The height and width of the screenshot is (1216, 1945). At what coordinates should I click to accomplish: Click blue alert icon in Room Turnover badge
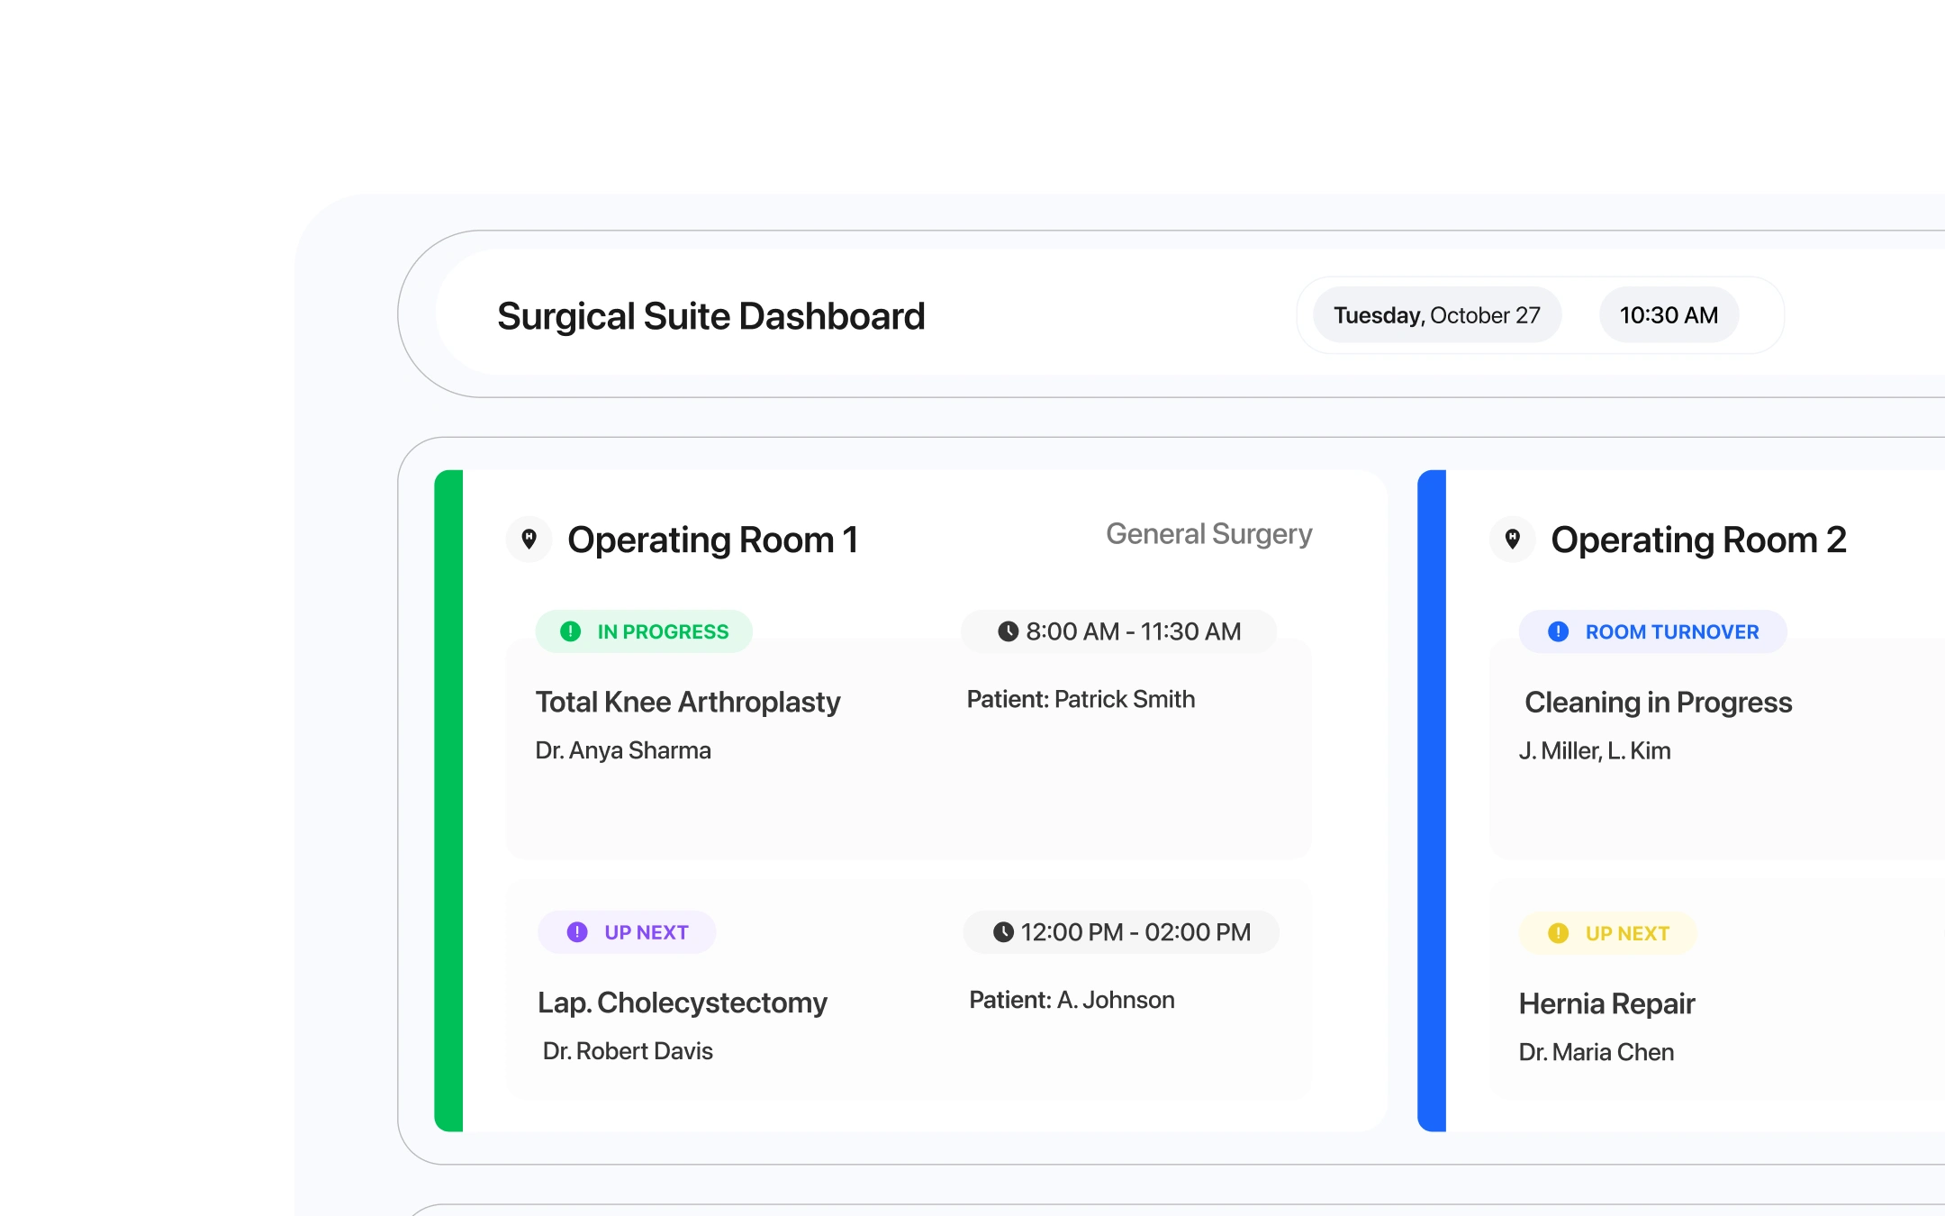pos(1558,631)
